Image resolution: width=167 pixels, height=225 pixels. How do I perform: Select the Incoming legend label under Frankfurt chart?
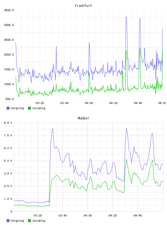click(39, 108)
